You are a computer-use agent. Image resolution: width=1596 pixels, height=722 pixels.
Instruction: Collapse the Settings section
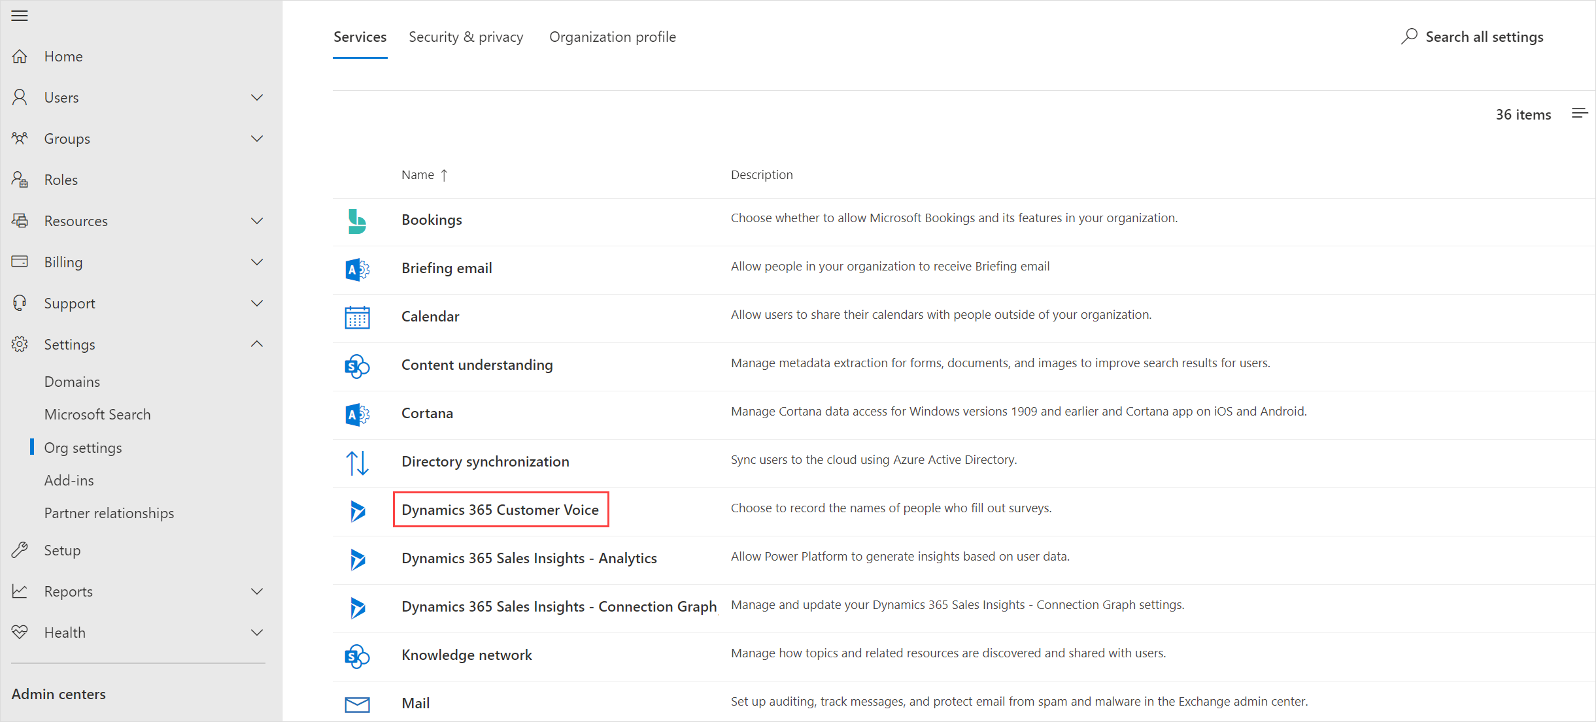256,344
